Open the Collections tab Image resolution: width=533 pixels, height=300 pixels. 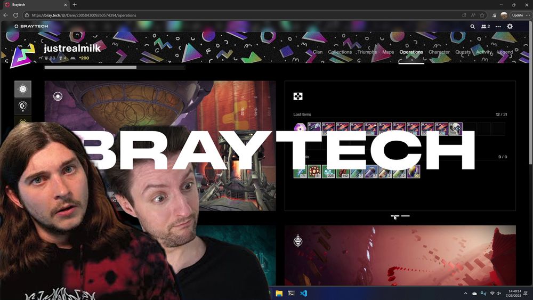coord(340,52)
